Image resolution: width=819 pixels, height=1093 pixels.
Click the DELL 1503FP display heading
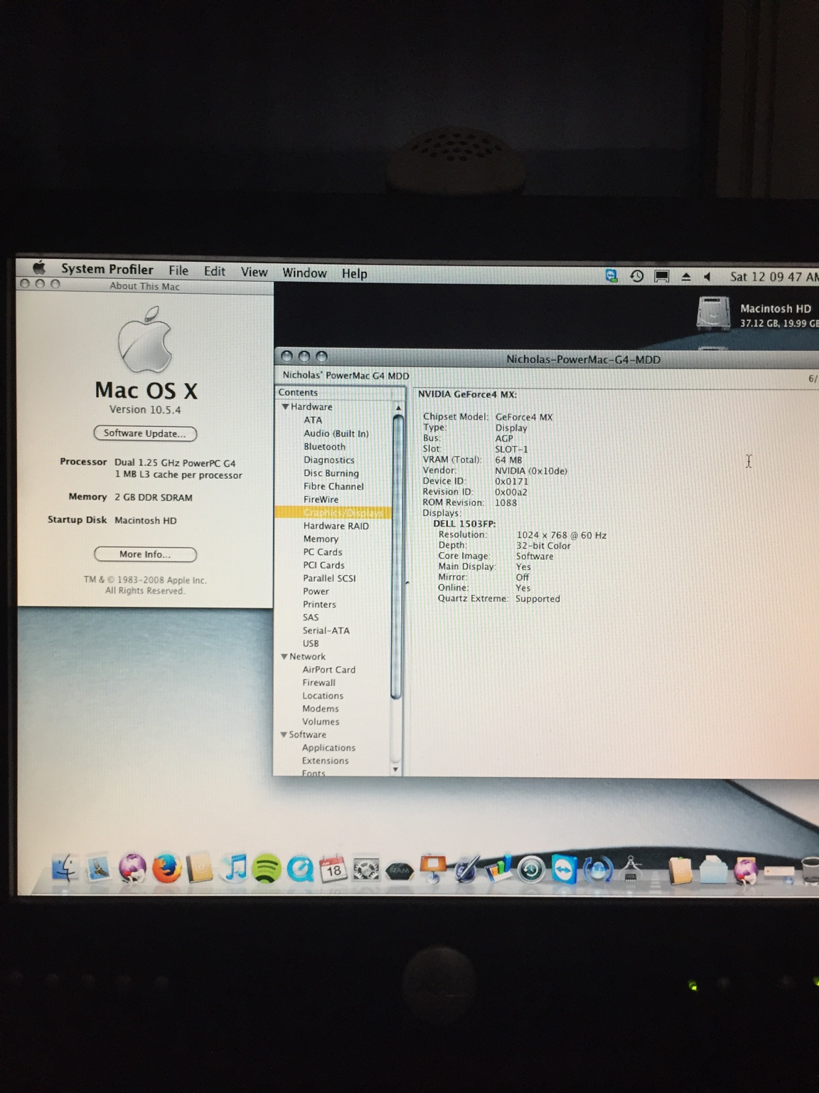click(x=464, y=524)
